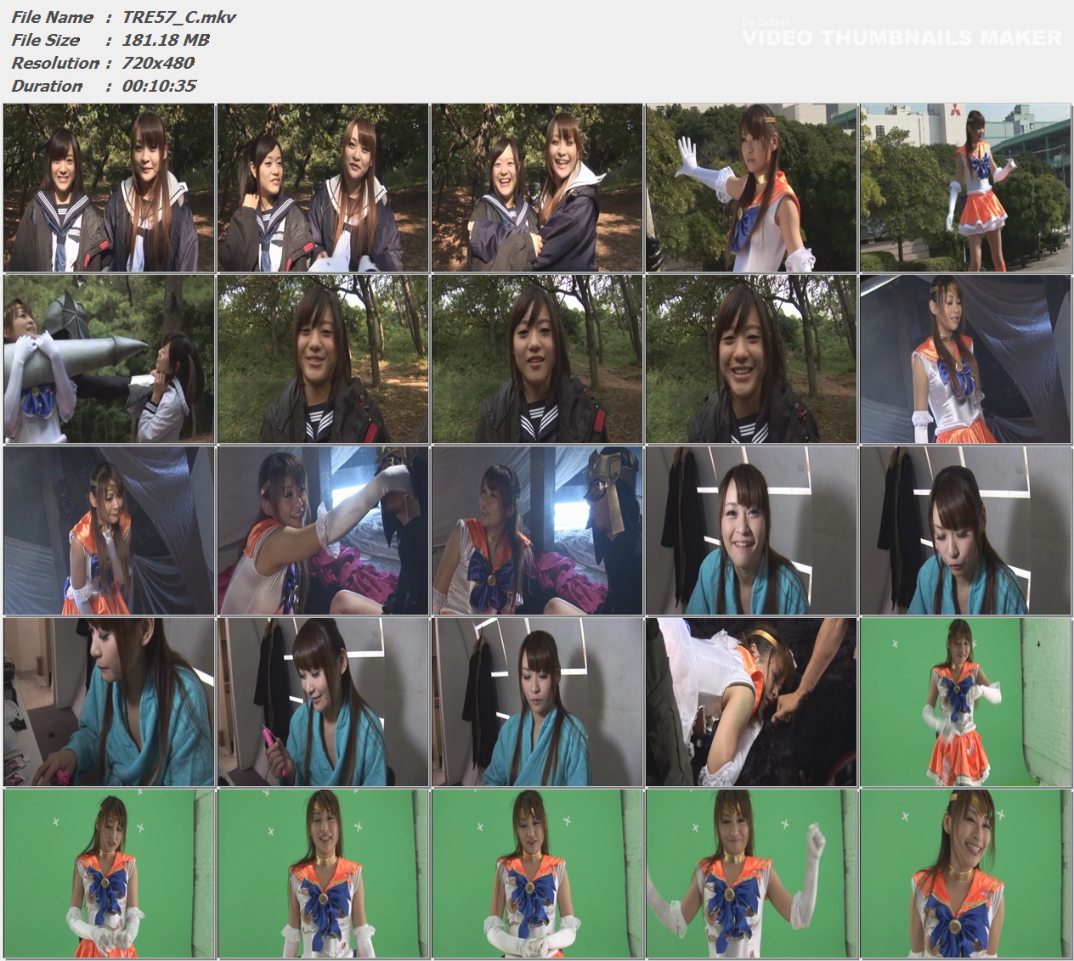This screenshot has height=961, width=1074.
Task: Select the file size value 181.18 MB
Action: tap(166, 40)
